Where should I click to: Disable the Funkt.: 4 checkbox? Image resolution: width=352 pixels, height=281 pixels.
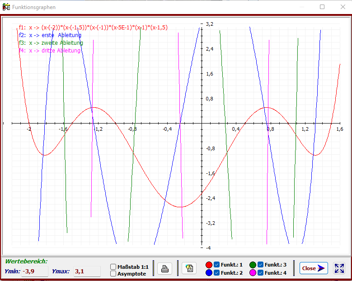[x=260, y=273]
